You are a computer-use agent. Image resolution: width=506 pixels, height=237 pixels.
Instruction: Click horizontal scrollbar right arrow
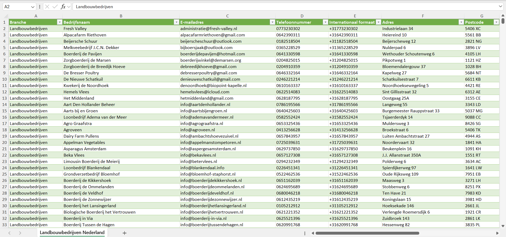497,233
